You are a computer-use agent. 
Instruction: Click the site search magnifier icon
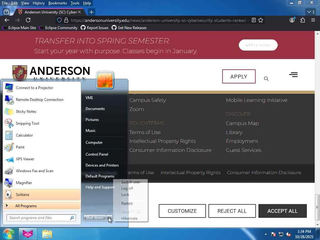tap(266, 78)
